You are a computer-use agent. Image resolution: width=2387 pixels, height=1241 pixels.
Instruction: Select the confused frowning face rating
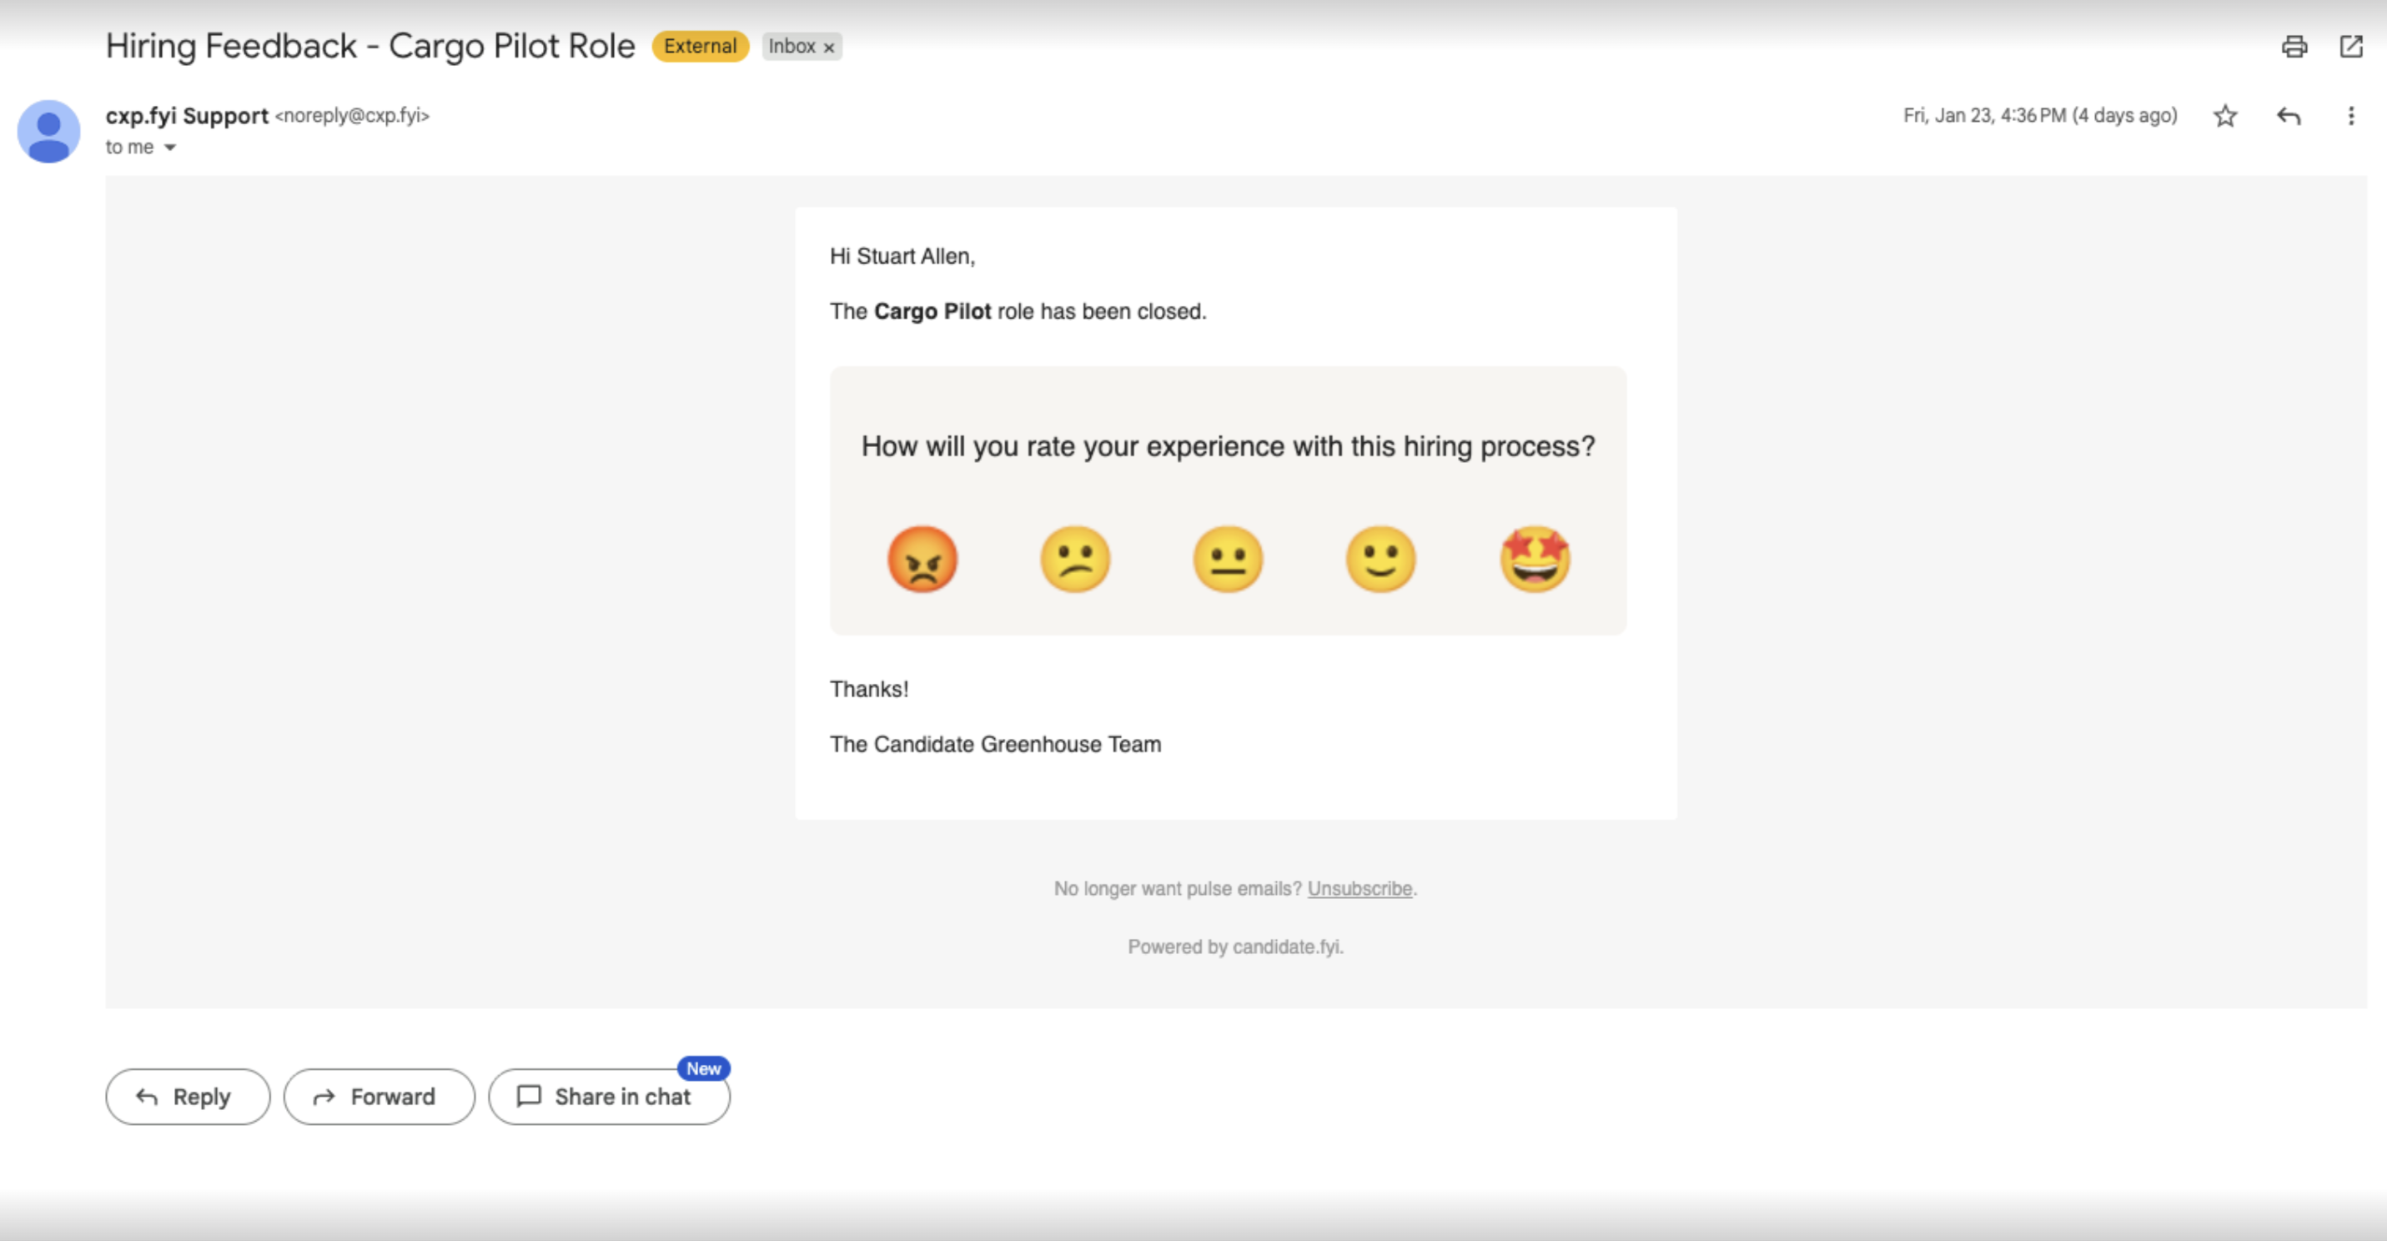point(1075,559)
